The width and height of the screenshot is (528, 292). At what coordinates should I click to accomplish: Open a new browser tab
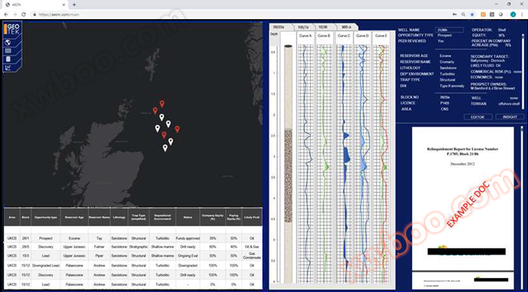coord(74,4)
